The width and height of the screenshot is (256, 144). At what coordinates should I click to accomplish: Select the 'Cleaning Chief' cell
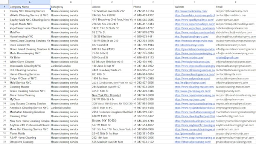(29, 116)
